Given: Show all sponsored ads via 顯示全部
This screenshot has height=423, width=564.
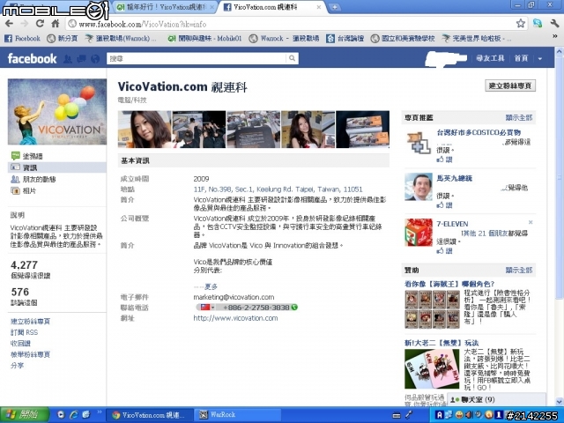Looking at the screenshot, I should click(x=519, y=271).
